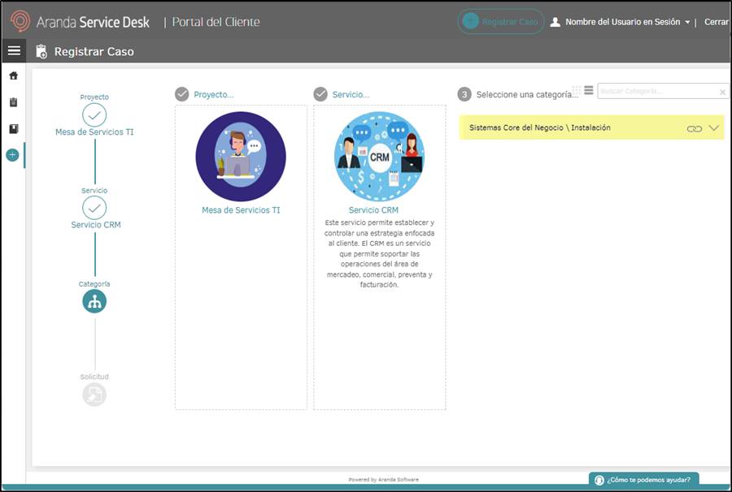Expand the Sistemas Core del Negocio category chevron

coord(714,128)
